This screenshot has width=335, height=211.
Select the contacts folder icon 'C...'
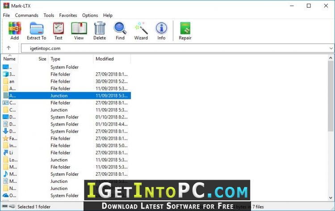5,103
